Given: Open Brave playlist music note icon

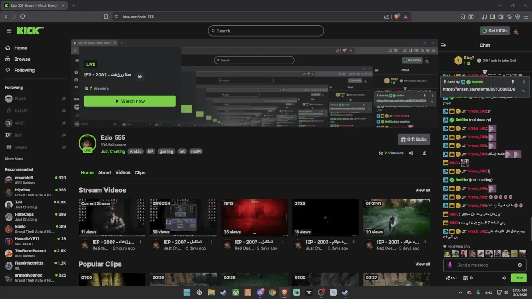Looking at the screenshot, I should pyautogui.click(x=484, y=17).
